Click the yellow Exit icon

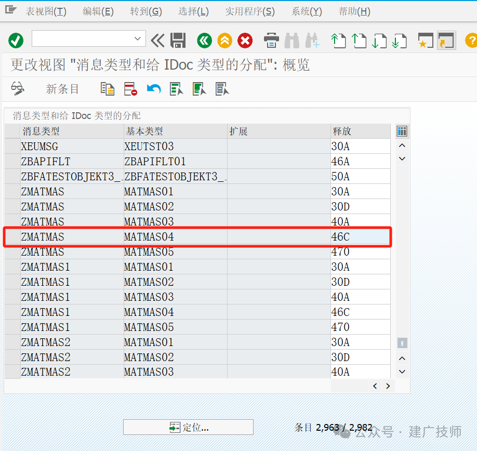click(225, 41)
